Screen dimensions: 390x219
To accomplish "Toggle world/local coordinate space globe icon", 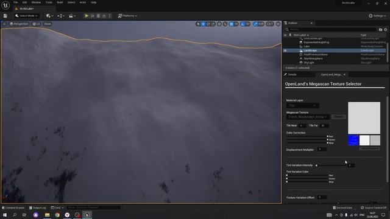I will click(219, 24).
